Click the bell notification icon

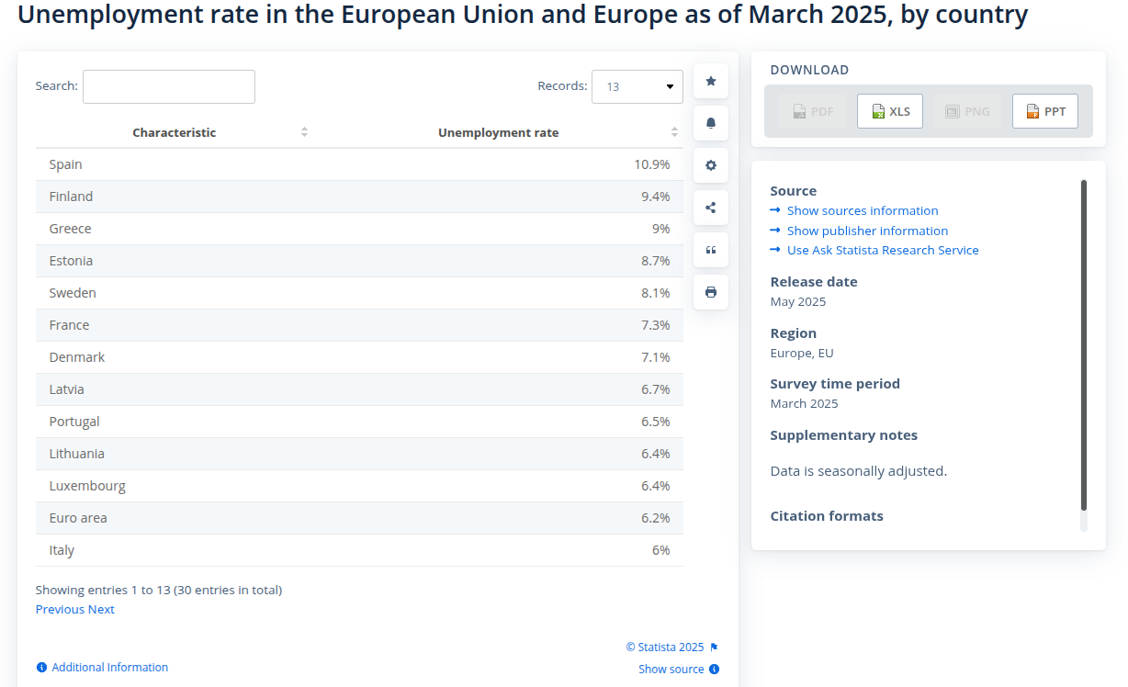pyautogui.click(x=710, y=123)
